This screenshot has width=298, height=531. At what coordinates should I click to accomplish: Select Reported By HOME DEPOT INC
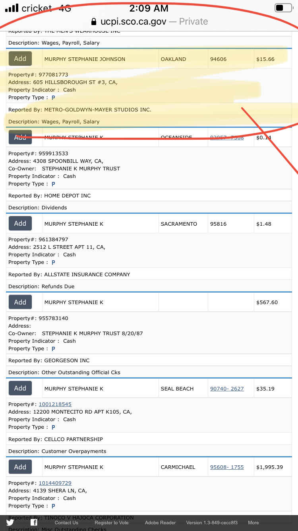[50, 196]
